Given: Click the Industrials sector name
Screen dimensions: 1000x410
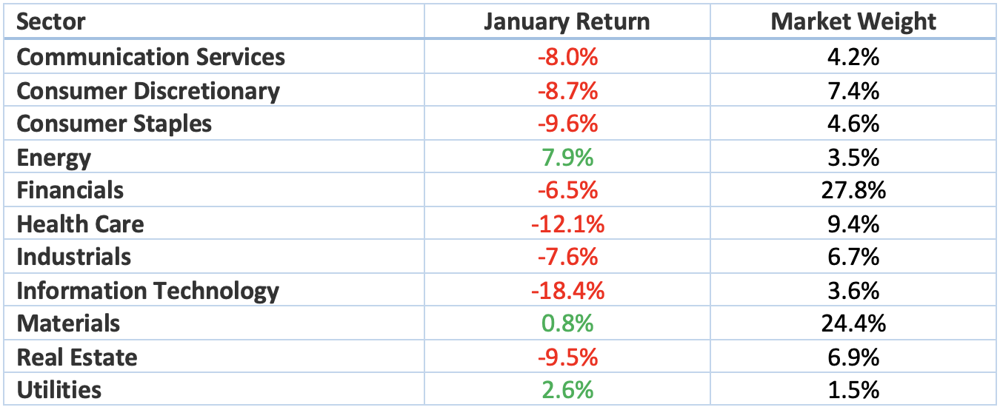Looking at the screenshot, I should tap(73, 257).
